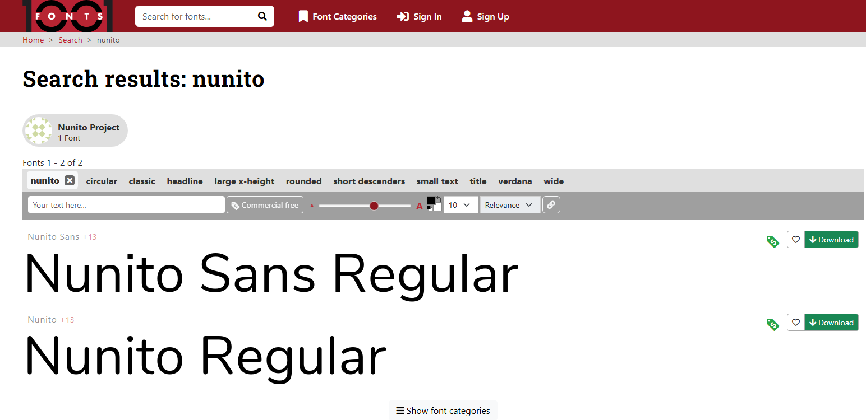Show the +13 styles of Nunito Sans
The image size is (866, 420).
pos(90,237)
